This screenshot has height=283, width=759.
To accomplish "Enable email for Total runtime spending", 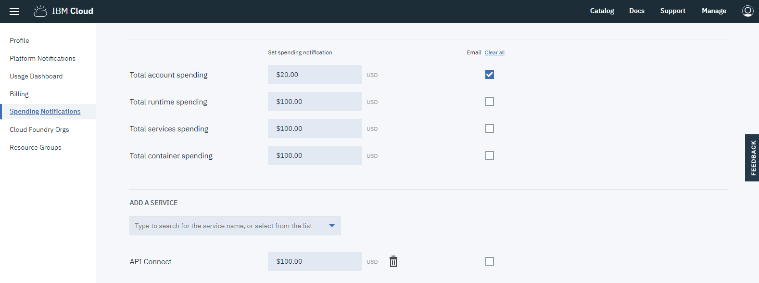I will click(490, 102).
